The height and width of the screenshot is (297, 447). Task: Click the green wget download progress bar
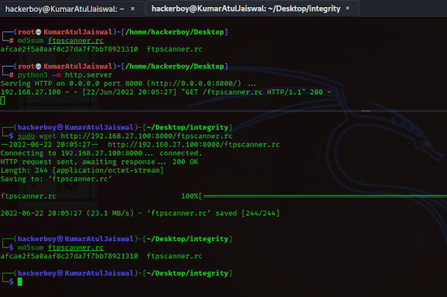(x=325, y=196)
